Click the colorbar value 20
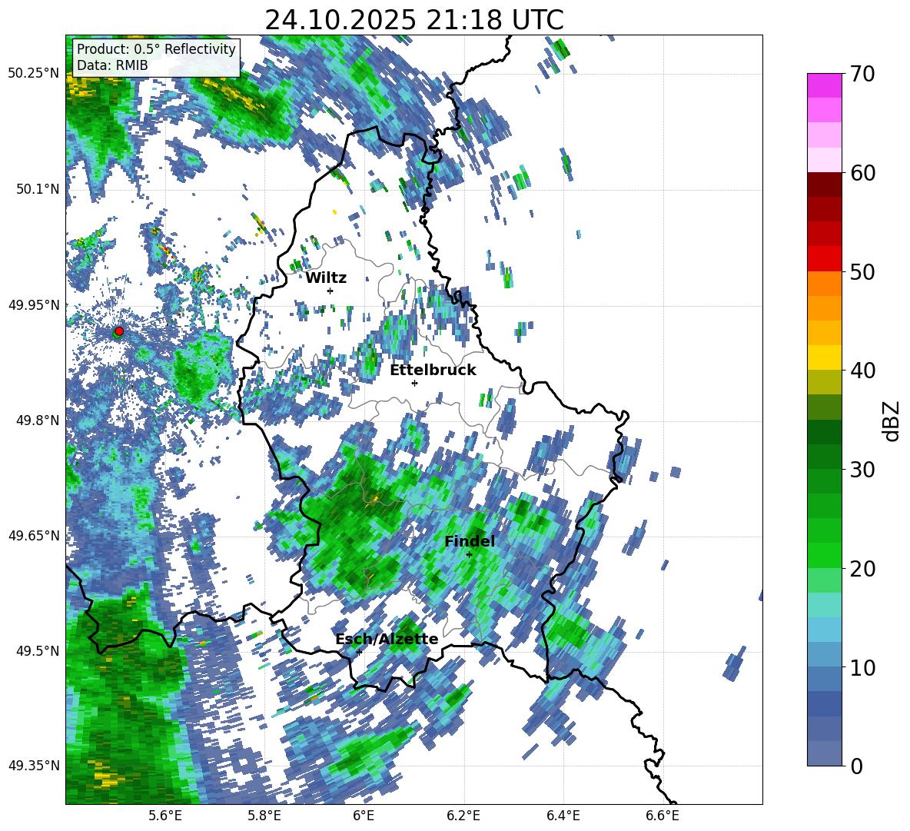The image size is (910, 831). (x=862, y=569)
